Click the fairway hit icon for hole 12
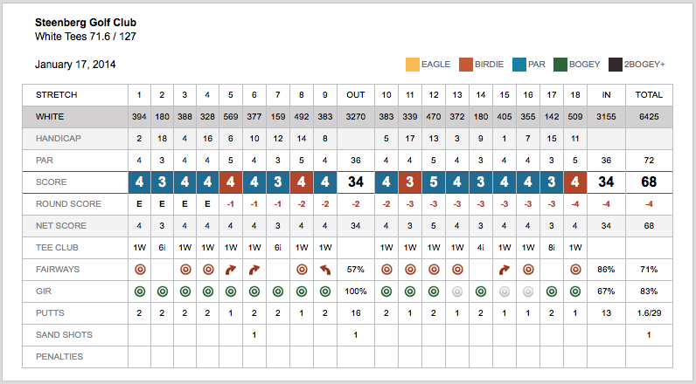This screenshot has width=696, height=384. coord(434,270)
